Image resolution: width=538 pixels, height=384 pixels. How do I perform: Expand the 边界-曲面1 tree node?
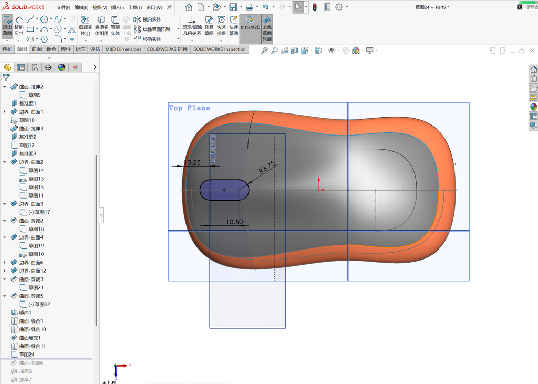click(x=4, y=112)
